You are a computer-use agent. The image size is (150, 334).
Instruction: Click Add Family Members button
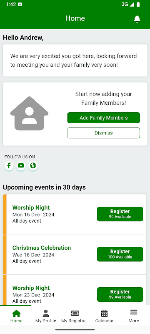(103, 118)
